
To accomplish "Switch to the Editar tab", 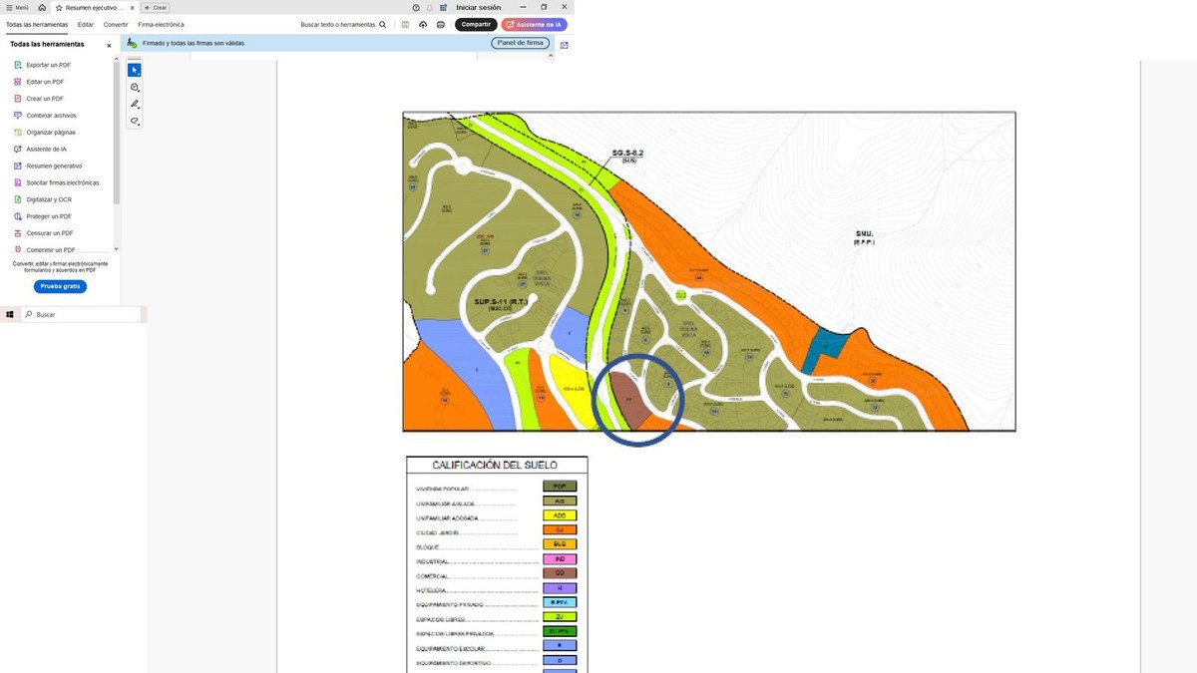I will click(x=86, y=24).
